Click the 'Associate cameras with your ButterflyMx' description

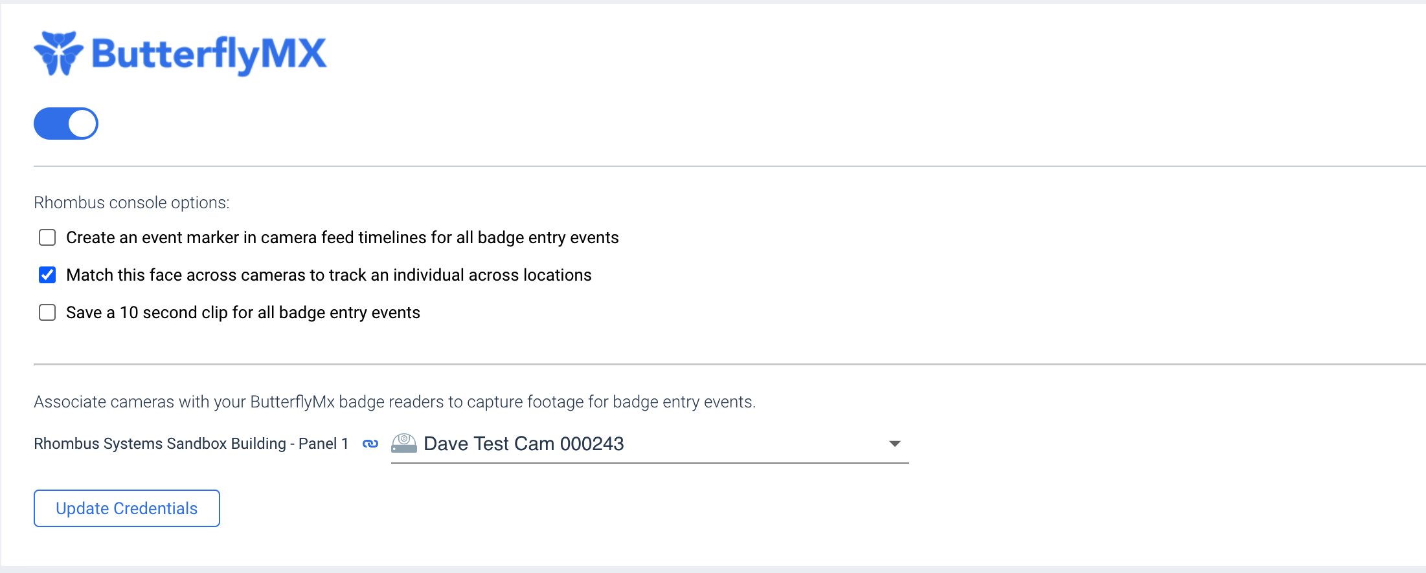[x=394, y=402]
